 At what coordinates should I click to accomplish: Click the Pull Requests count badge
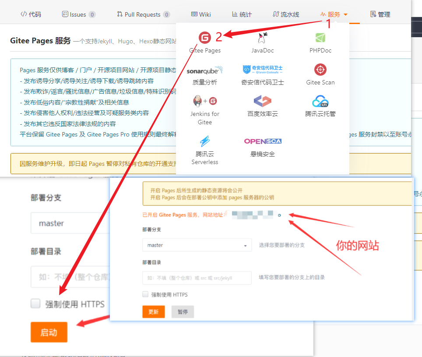point(167,14)
